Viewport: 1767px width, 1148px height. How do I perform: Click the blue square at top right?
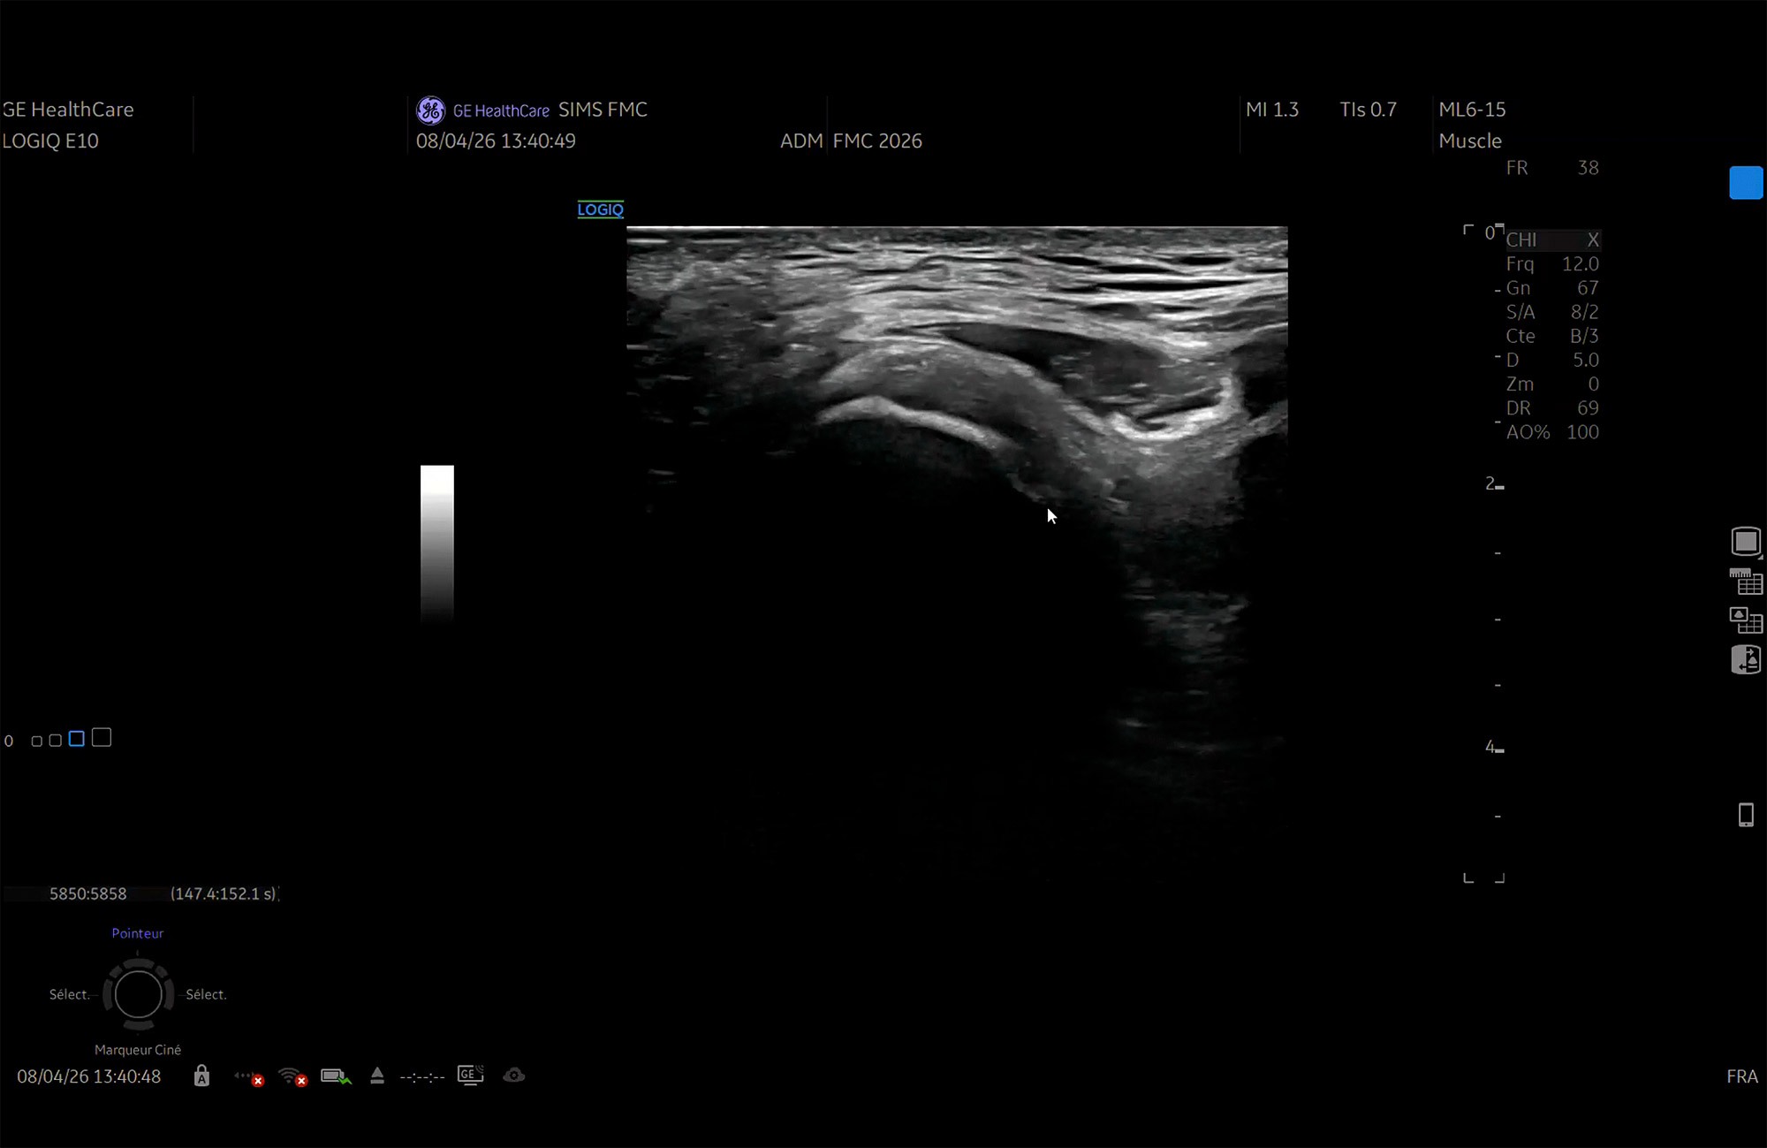pos(1745,183)
